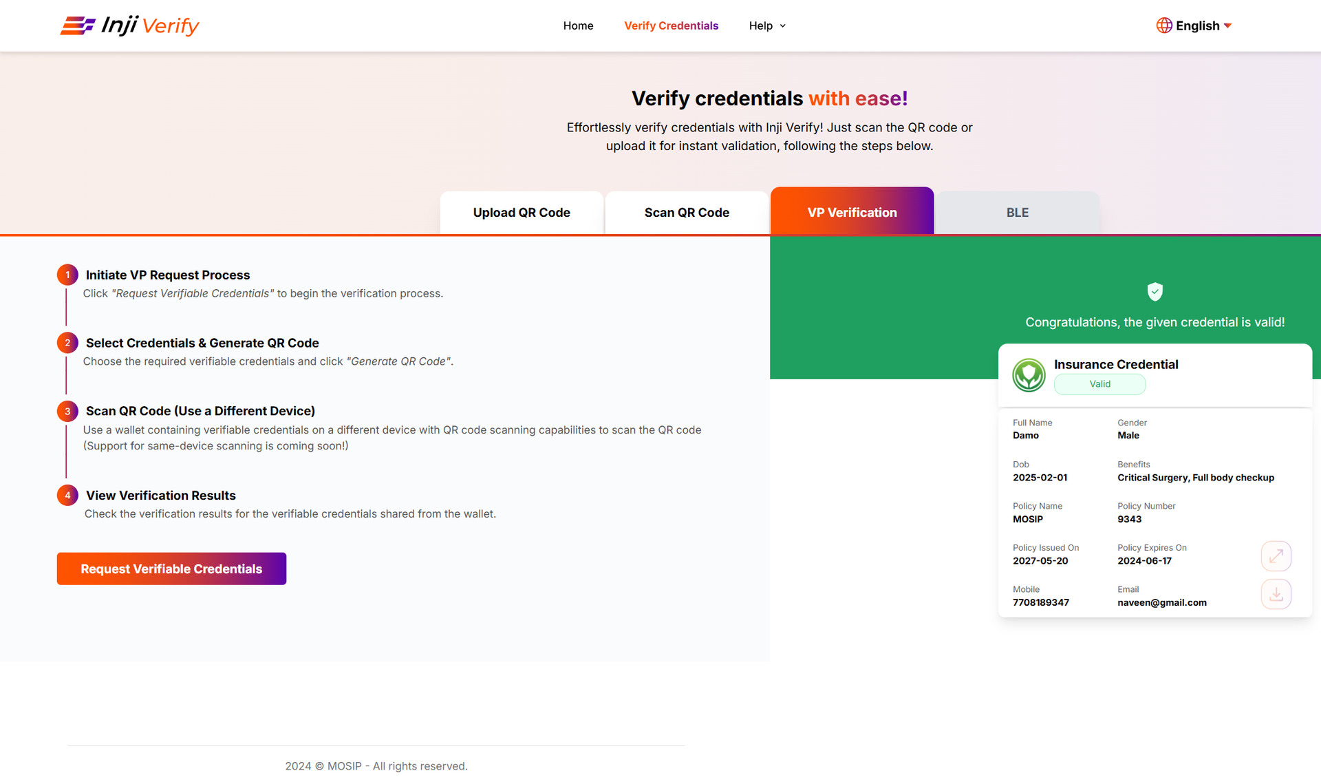
Task: Go to the Home page link
Action: [x=578, y=25]
